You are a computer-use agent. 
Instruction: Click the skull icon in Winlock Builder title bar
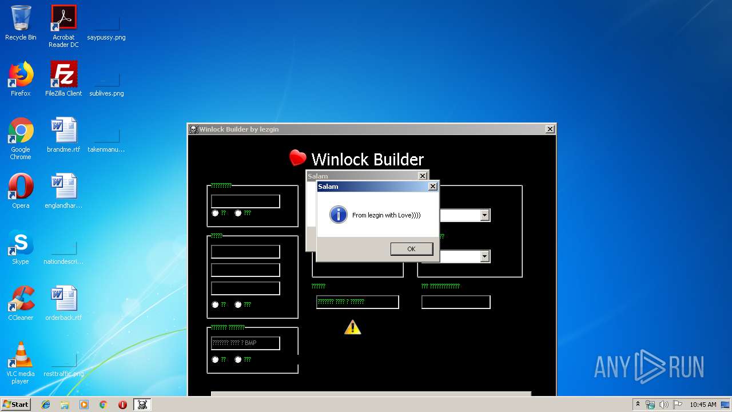(x=194, y=129)
